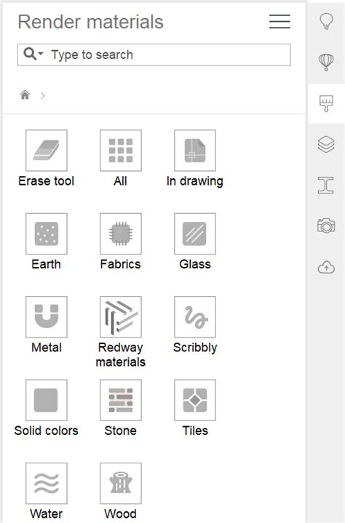
Task: Switch to the camera sidebar tab
Action: (x=326, y=225)
